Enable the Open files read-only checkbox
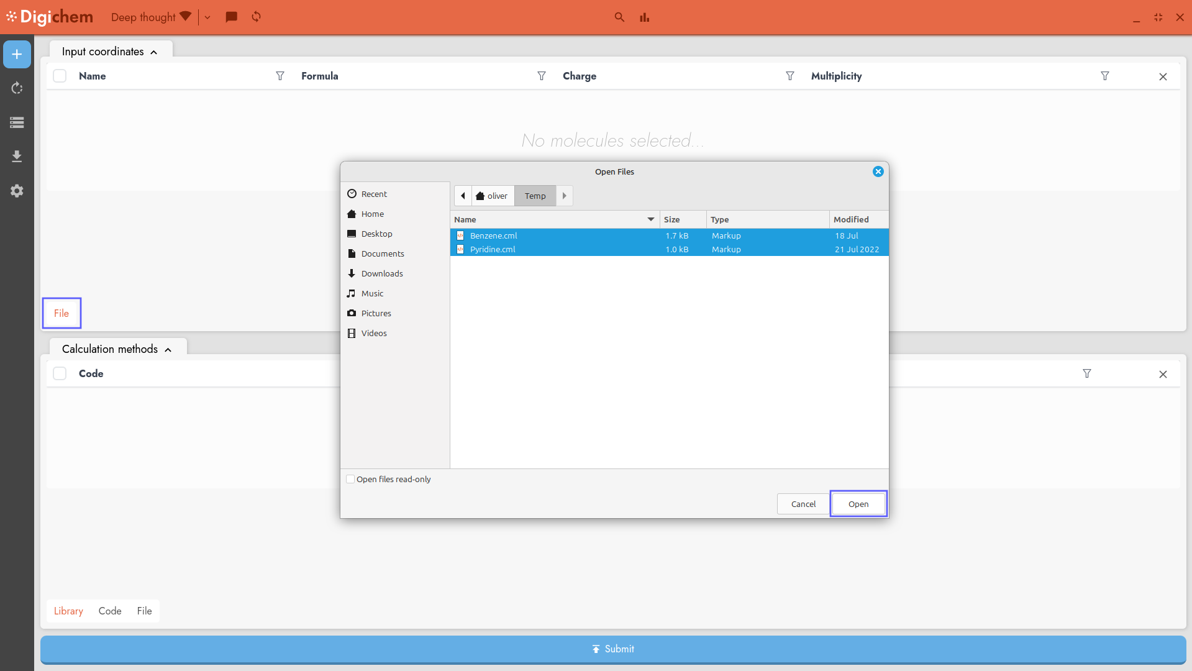1192x671 pixels. pyautogui.click(x=350, y=479)
